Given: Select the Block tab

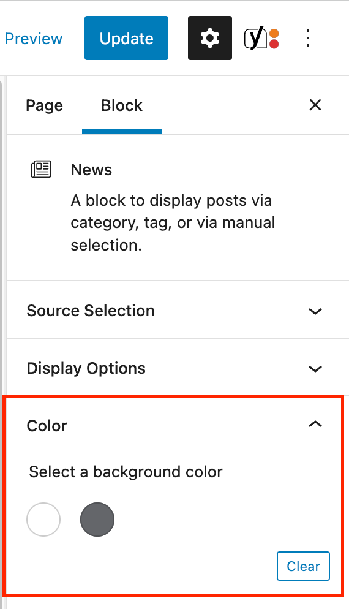Looking at the screenshot, I should tap(121, 105).
